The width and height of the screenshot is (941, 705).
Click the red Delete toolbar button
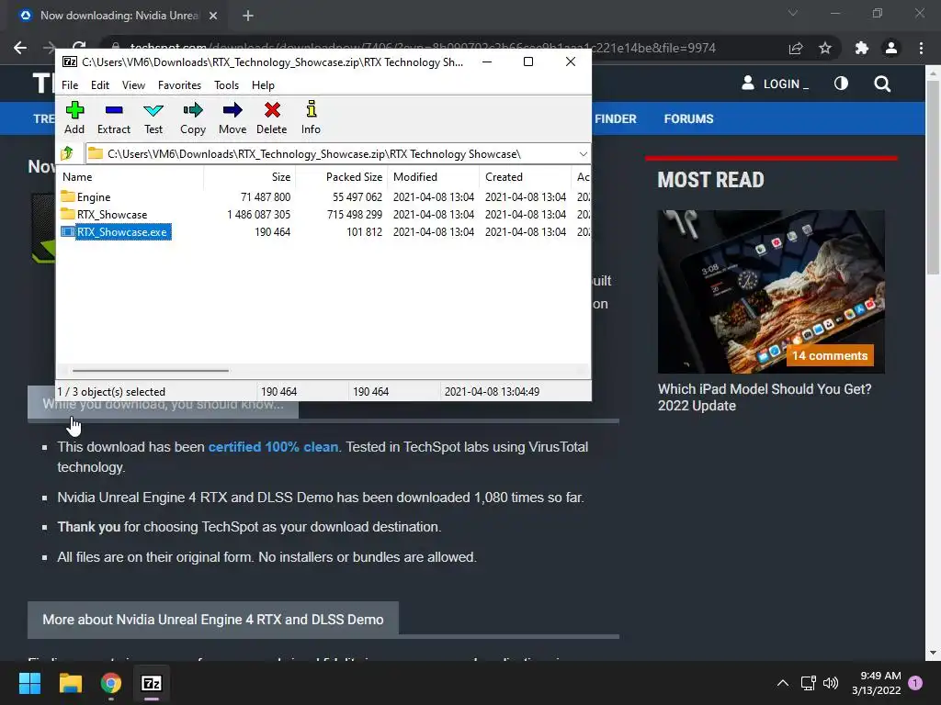(x=272, y=117)
